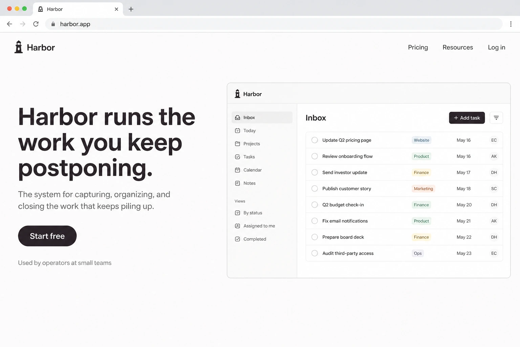Image resolution: width=520 pixels, height=347 pixels.
Task: Click the harbor.app address bar
Action: click(x=274, y=24)
